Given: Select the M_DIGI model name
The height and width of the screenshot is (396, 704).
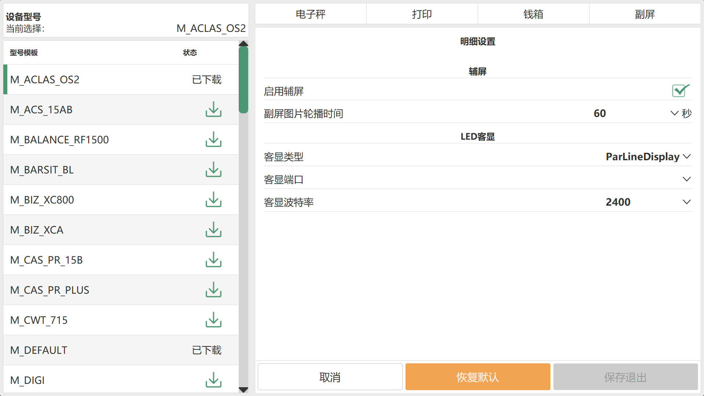Looking at the screenshot, I should tap(27, 380).
